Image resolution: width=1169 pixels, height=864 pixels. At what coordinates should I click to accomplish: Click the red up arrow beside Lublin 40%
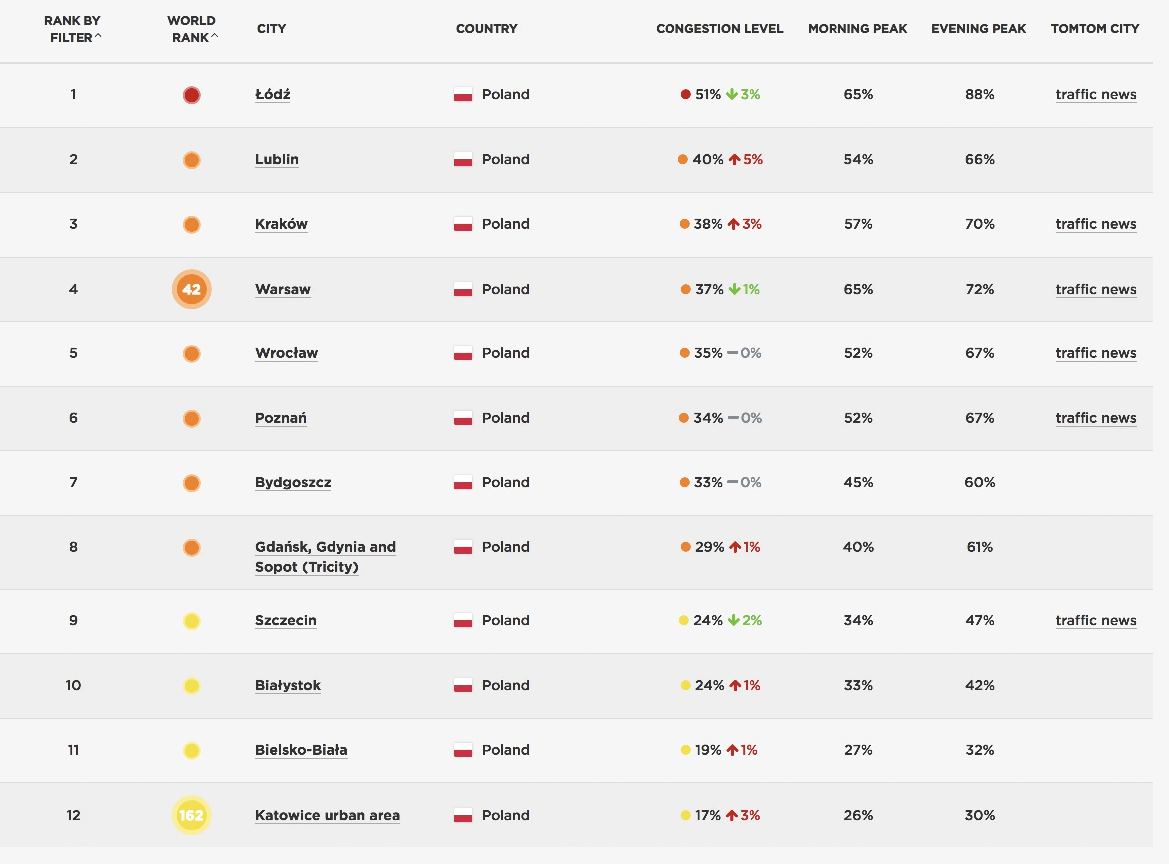(x=735, y=159)
